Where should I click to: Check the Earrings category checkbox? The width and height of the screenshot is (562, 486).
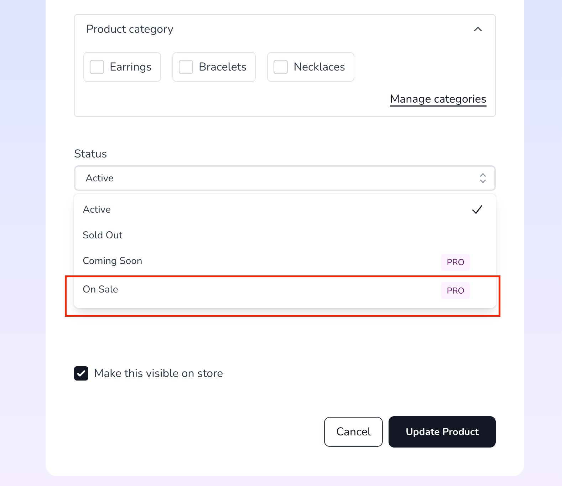coord(97,67)
